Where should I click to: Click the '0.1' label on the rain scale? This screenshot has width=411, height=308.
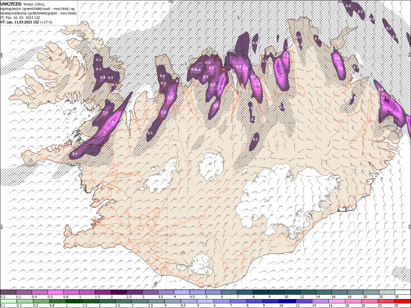click(x=3, y=305)
